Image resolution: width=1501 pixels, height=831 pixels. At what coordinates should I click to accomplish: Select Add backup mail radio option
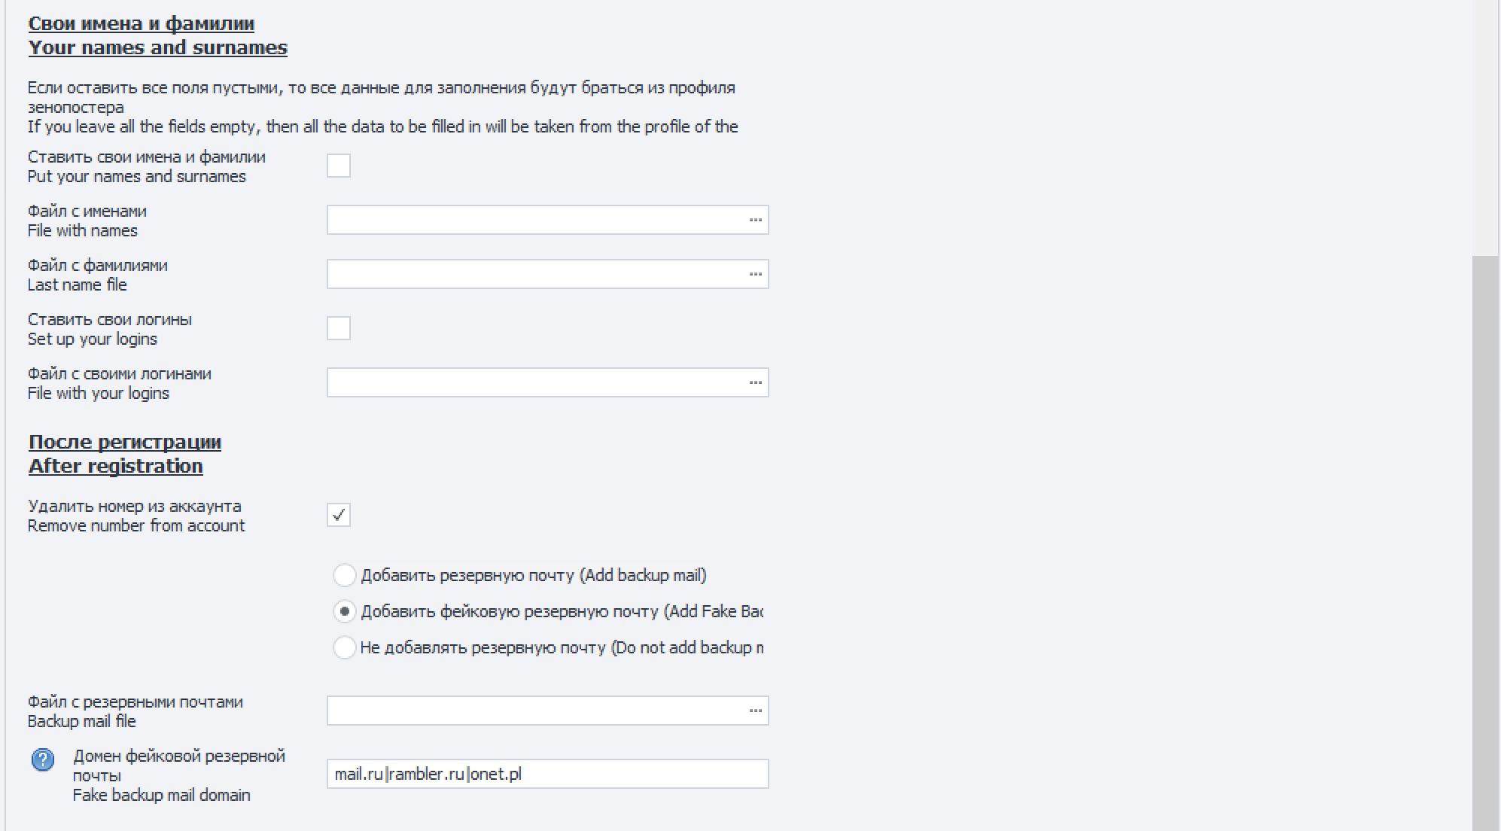tap(345, 576)
